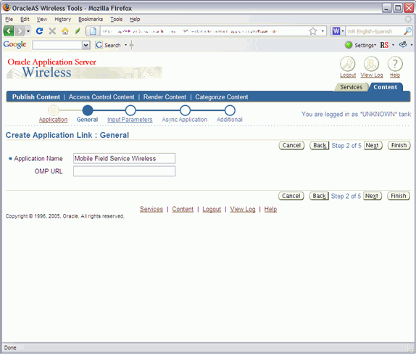Click the RS toolbar icon
This screenshot has width=416, height=354.
384,45
